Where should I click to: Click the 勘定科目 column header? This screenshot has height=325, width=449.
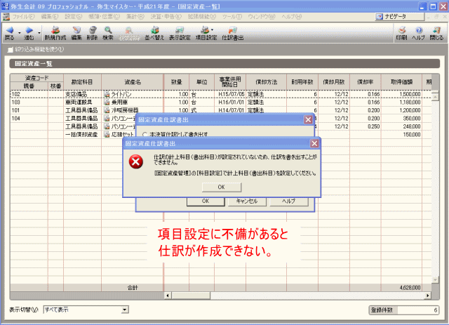tap(82, 82)
